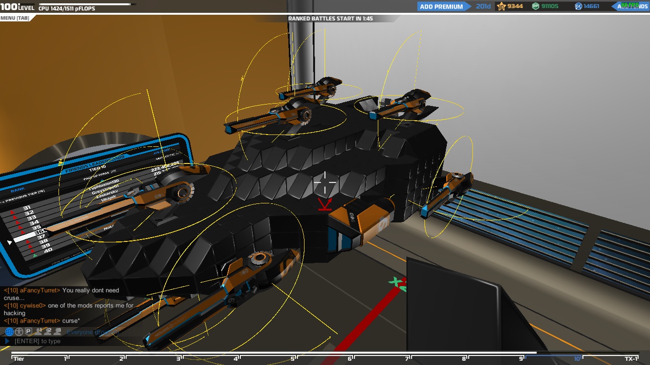This screenshot has height=365, width=650.
Task: Click chat message from cywise0 about mods
Action: (x=69, y=309)
